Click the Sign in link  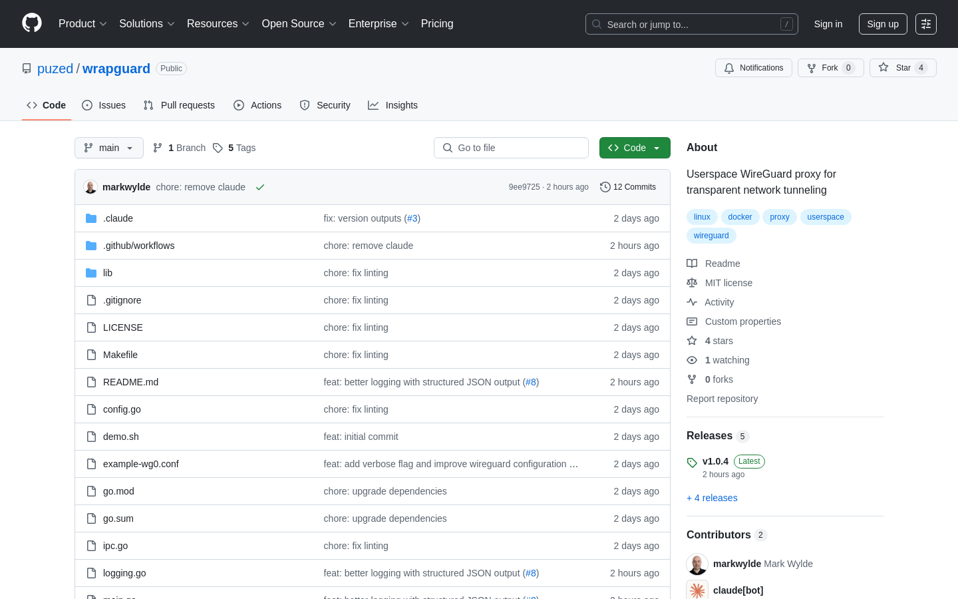[828, 24]
